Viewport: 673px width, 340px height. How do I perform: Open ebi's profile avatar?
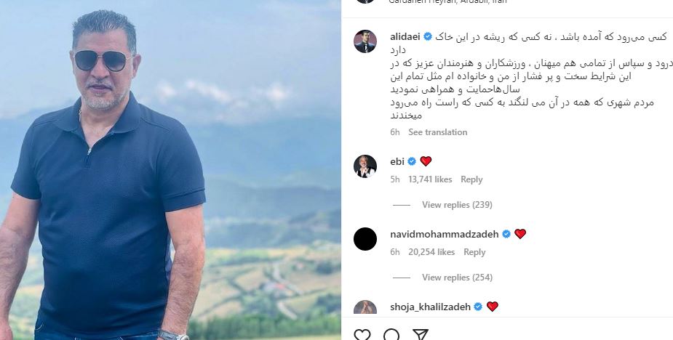click(x=365, y=166)
